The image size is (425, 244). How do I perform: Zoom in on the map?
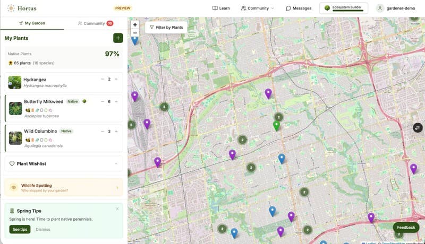point(135,24)
